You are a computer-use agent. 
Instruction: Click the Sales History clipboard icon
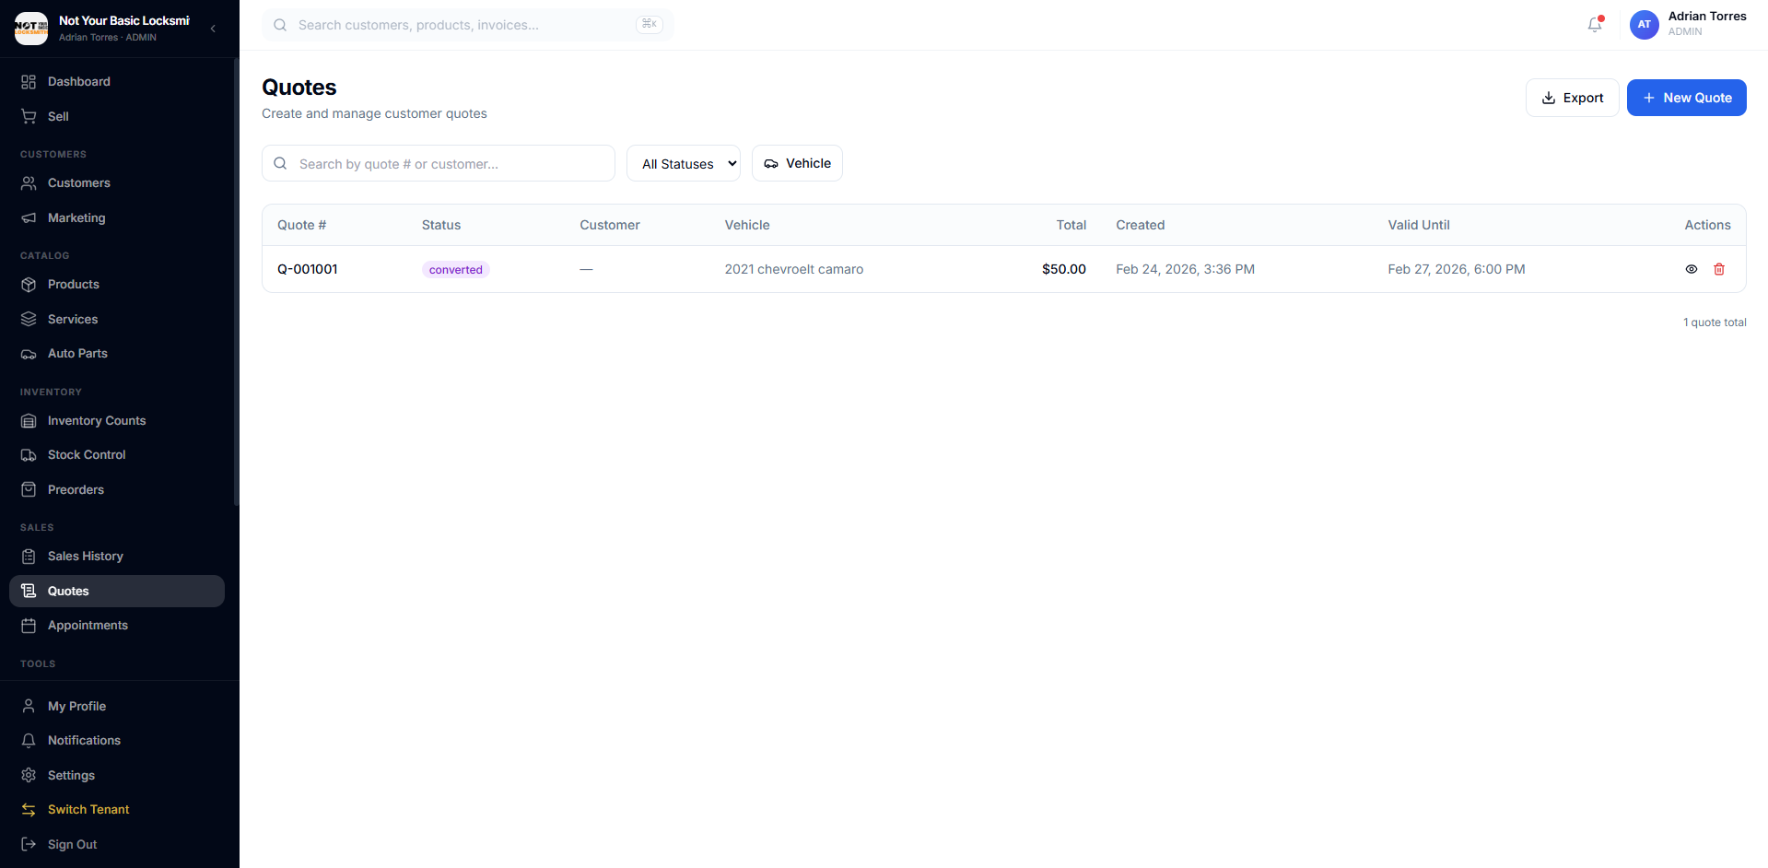[x=29, y=557]
